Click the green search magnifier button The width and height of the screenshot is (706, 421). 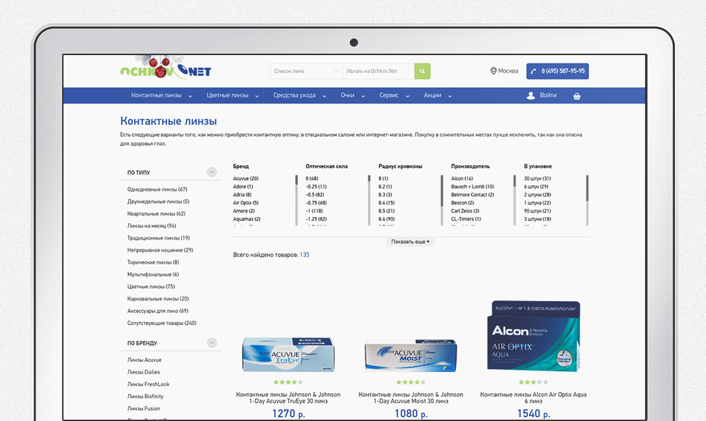point(422,71)
